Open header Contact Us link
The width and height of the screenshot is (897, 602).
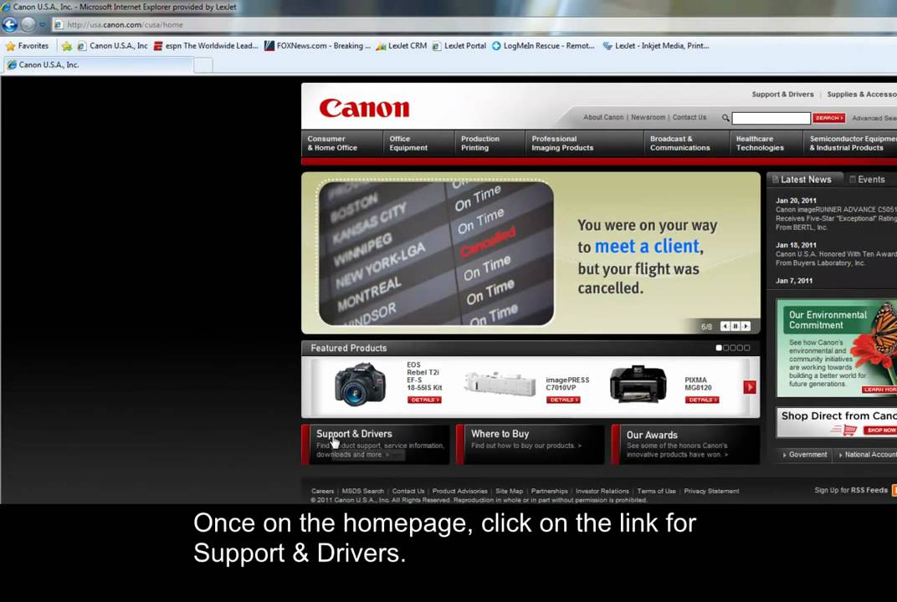[689, 117]
